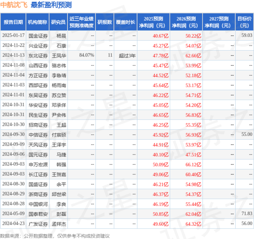
Task: Click analyst name 石康
Action: [x=61, y=46]
